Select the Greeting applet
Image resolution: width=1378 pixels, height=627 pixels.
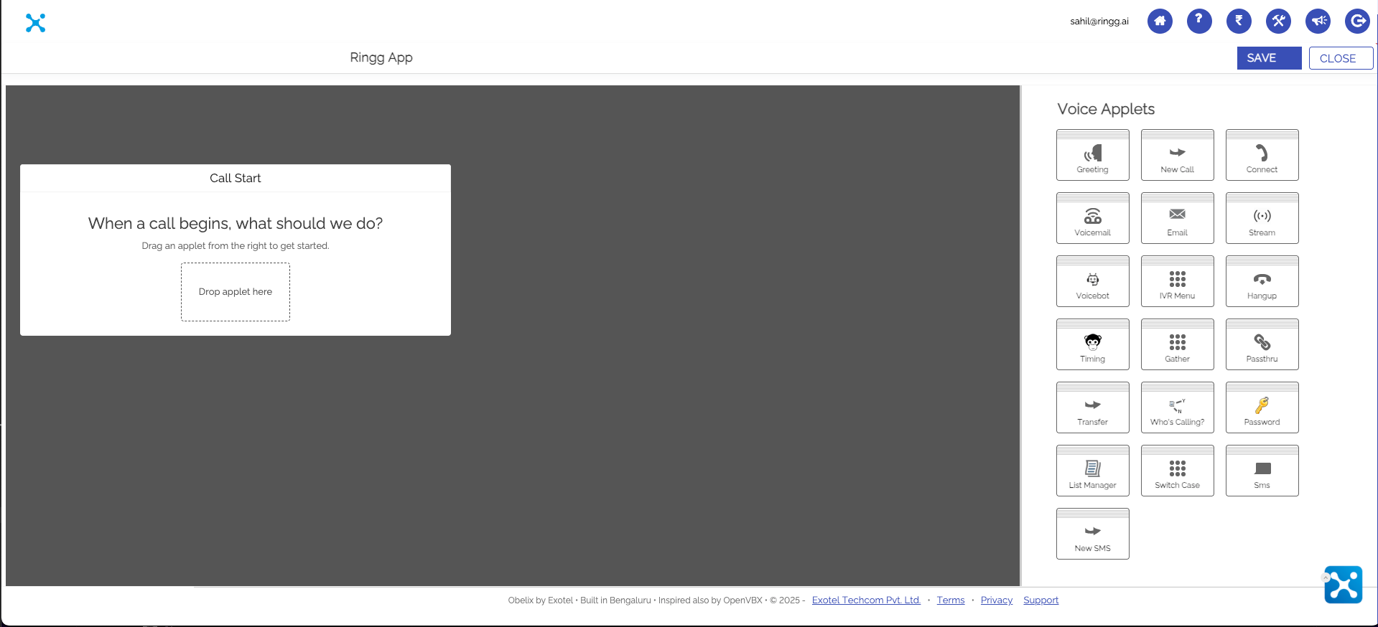coord(1092,155)
